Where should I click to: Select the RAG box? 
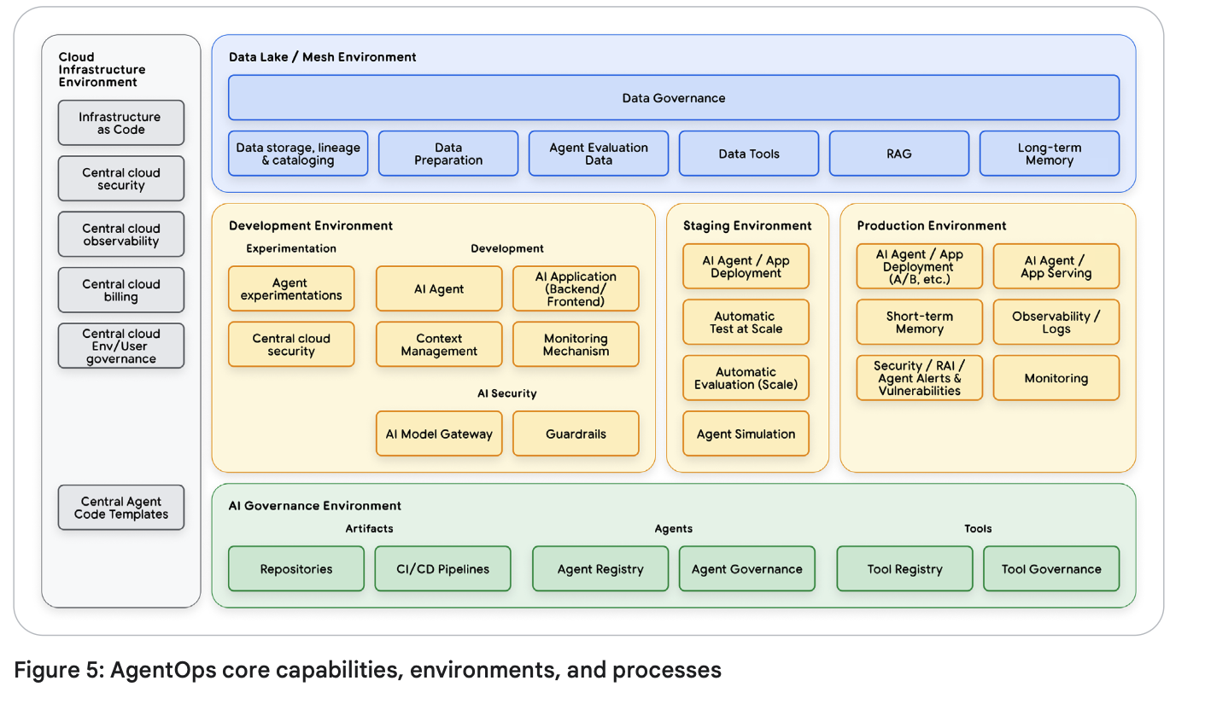click(x=899, y=154)
